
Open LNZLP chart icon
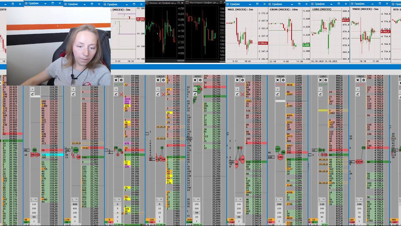pyautogui.click(x=158, y=94)
